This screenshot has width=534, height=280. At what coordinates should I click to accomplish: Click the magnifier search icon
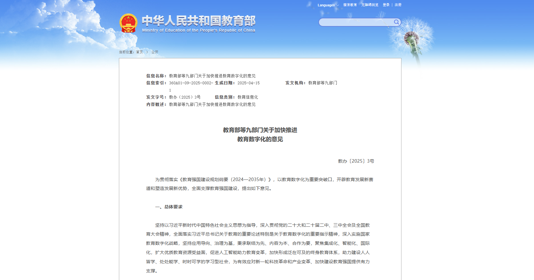pyautogui.click(x=396, y=22)
